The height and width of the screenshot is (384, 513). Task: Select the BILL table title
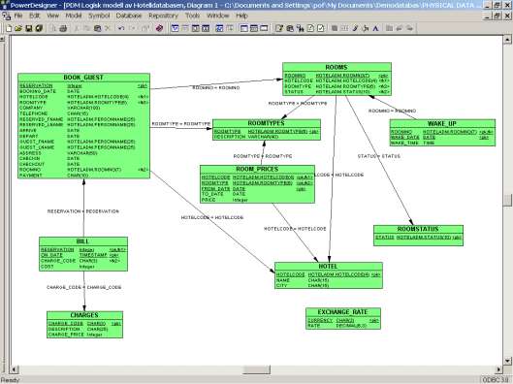pyautogui.click(x=82, y=241)
